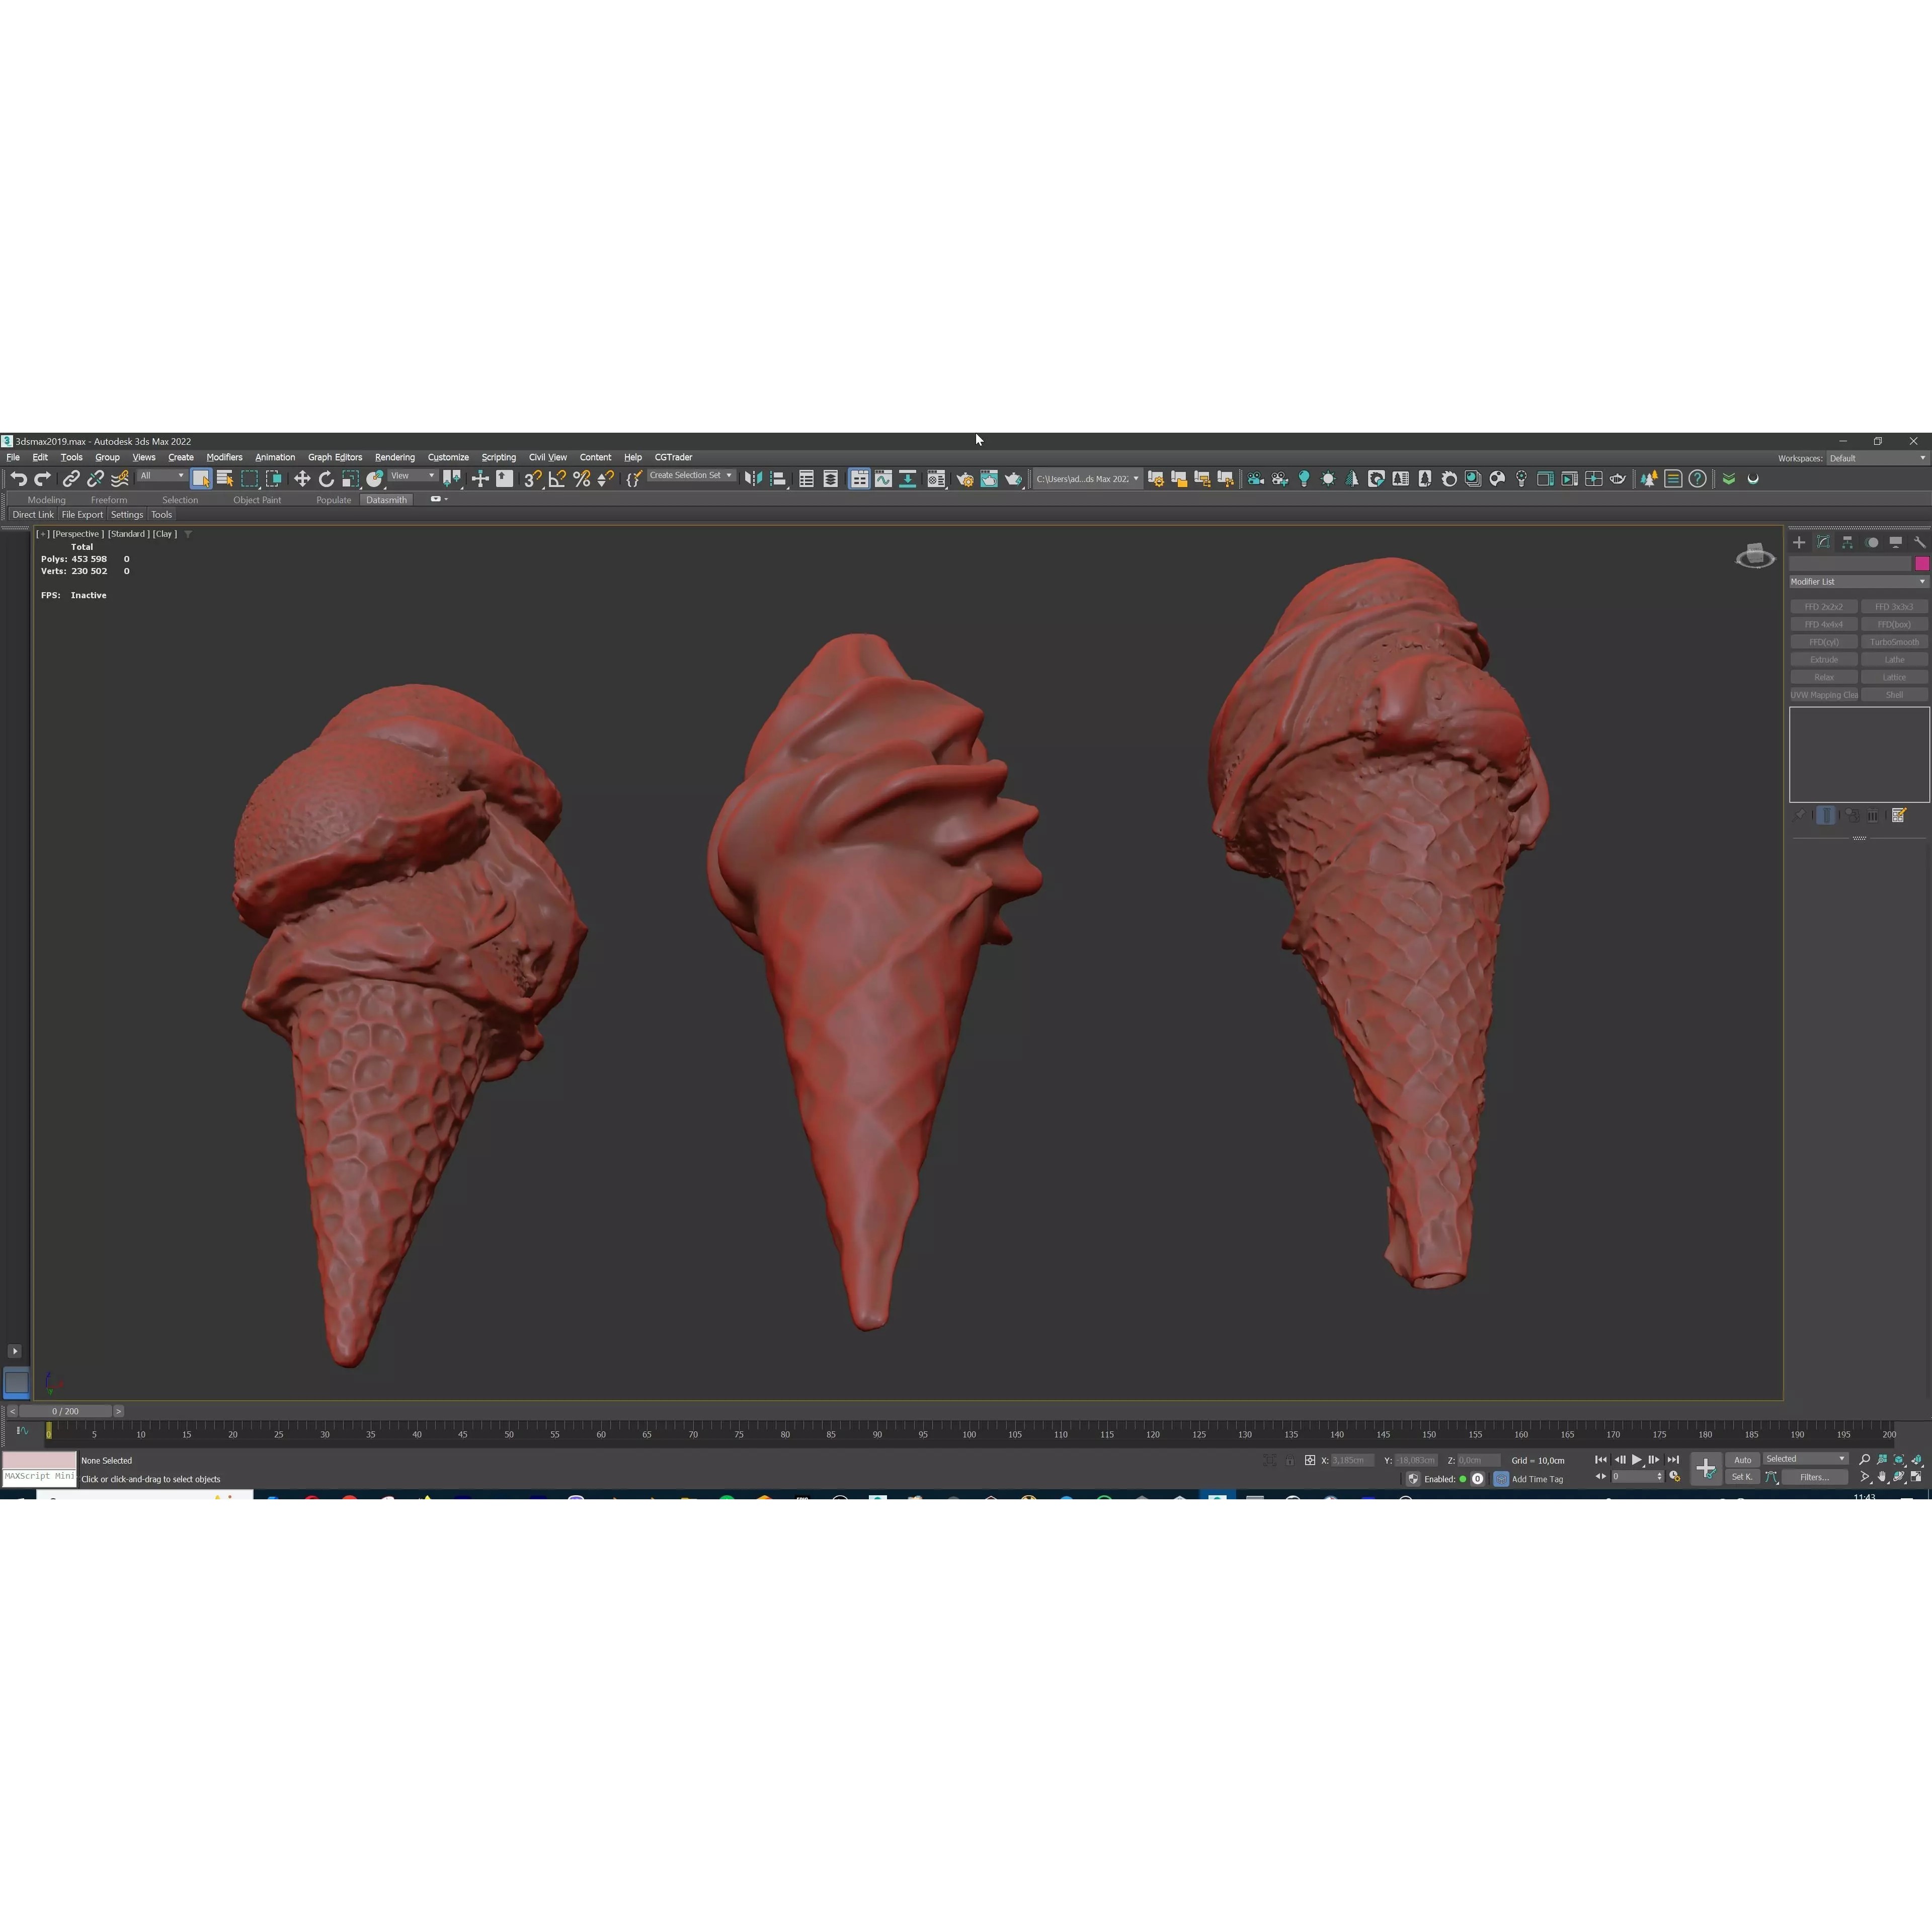Open the Selected key filter dropdown

click(x=1806, y=1459)
